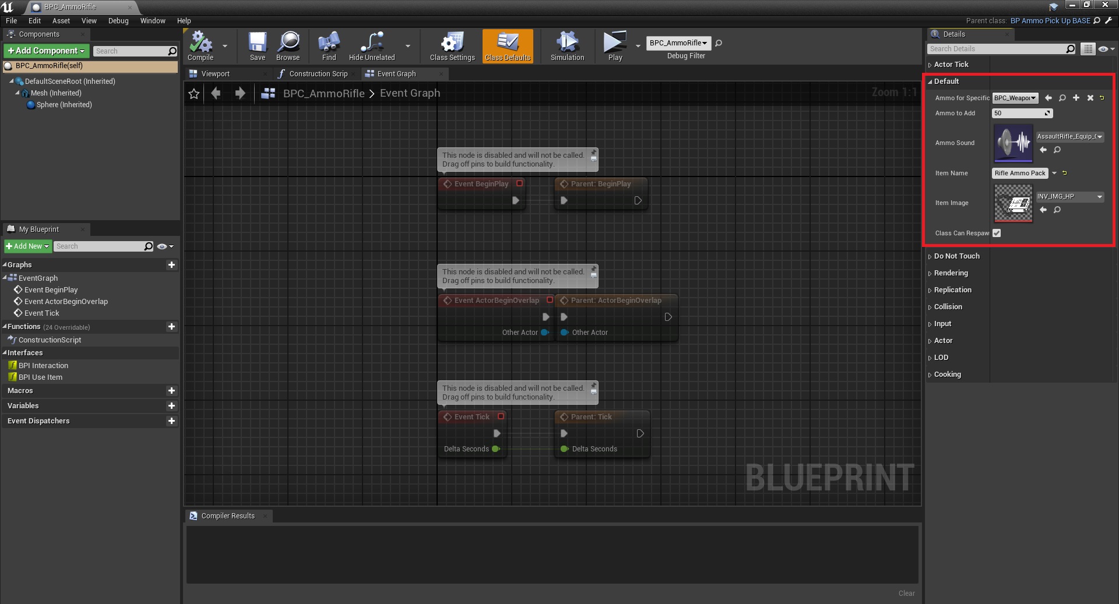This screenshot has width=1119, height=604.
Task: Click the Add Component button
Action: coord(47,51)
